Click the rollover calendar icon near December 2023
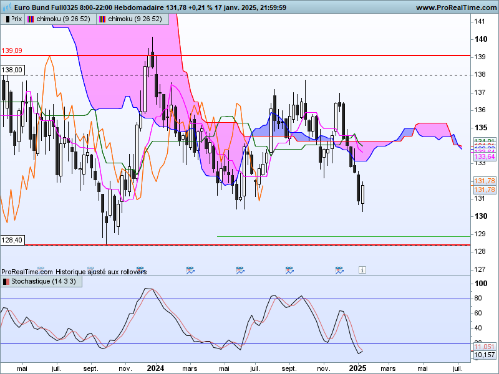 coord(140,271)
